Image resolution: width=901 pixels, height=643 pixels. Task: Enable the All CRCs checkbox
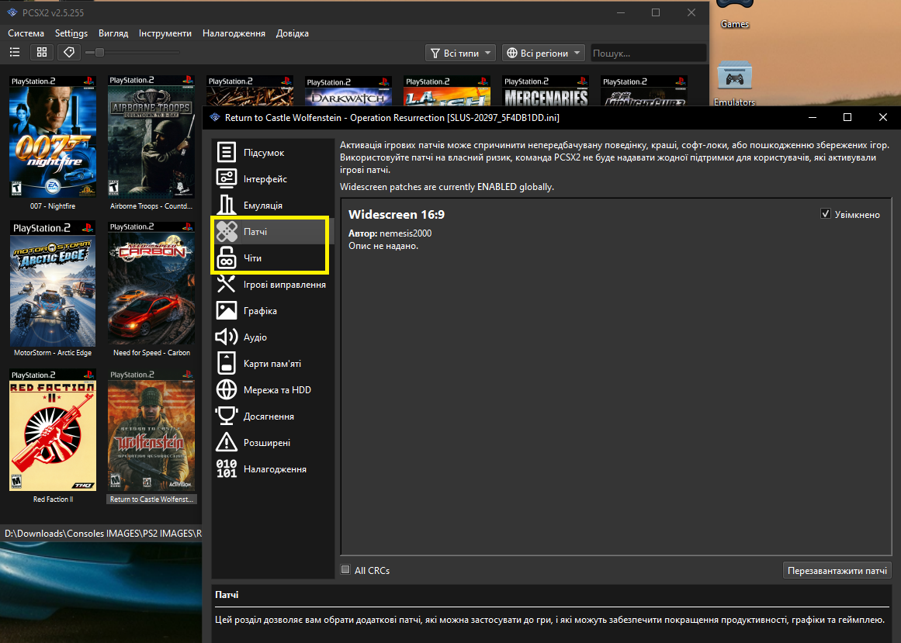346,570
